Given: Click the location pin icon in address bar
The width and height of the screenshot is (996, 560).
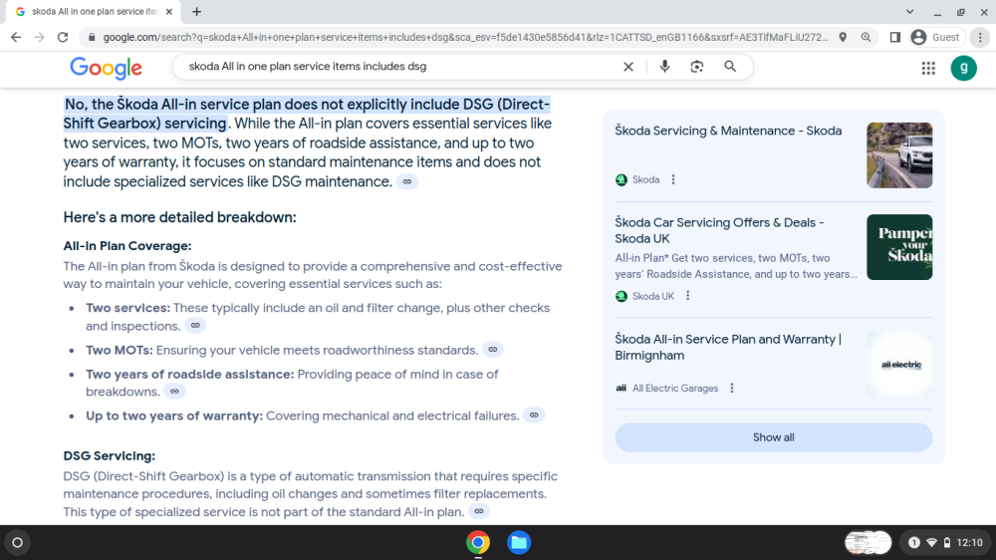Looking at the screenshot, I should [843, 38].
